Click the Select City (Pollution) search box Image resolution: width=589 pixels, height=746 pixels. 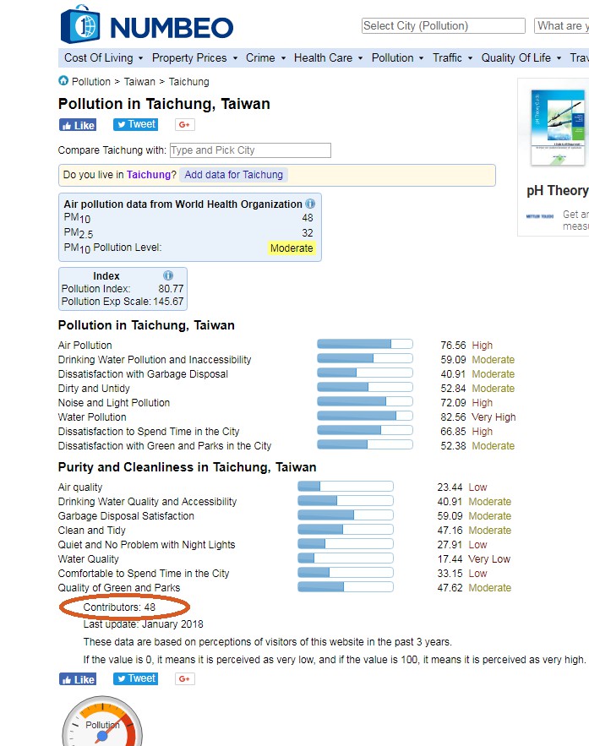tap(443, 26)
